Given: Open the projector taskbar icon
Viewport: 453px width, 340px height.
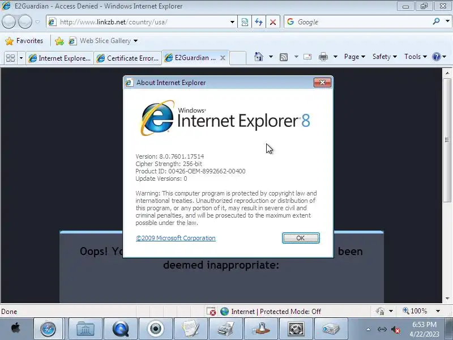Looking at the screenshot, I should click(x=331, y=329).
